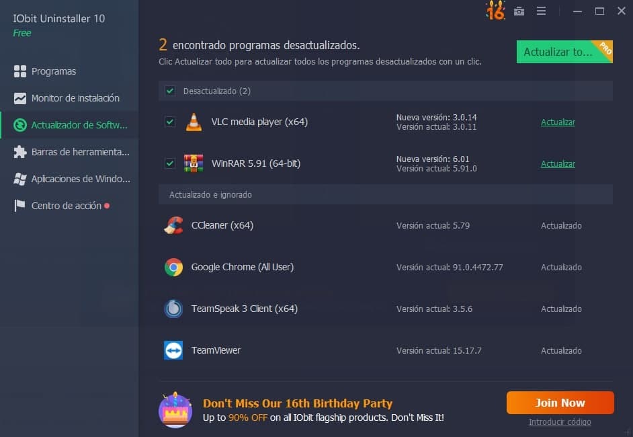
Task: Select the VLC media player (x64) name
Action: [x=259, y=122]
